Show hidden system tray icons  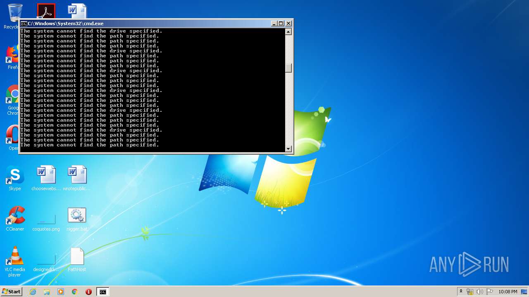click(461, 291)
